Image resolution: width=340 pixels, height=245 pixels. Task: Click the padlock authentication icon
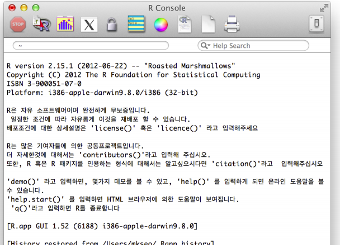pos(112,25)
